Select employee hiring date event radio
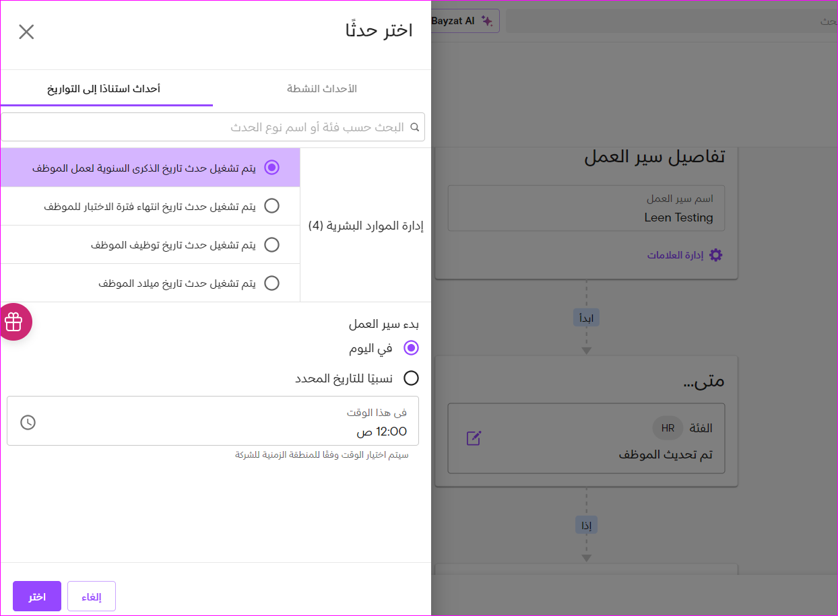 271,244
